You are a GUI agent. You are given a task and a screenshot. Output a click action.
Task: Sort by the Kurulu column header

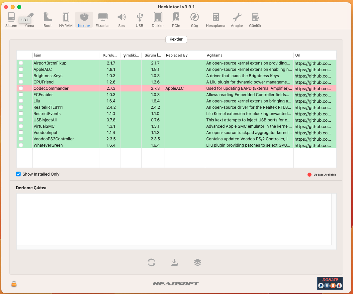110,55
